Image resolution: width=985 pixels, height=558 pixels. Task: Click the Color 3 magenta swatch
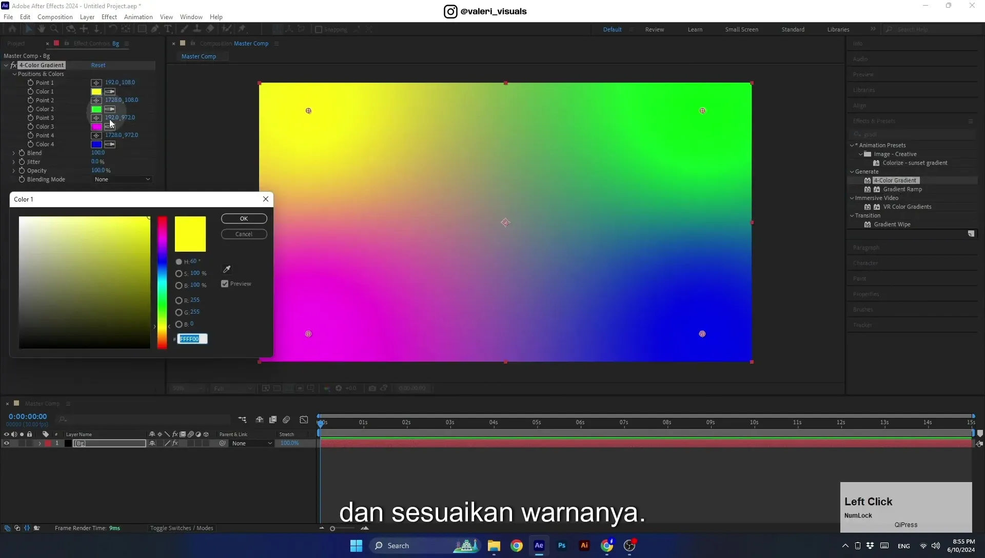96,127
